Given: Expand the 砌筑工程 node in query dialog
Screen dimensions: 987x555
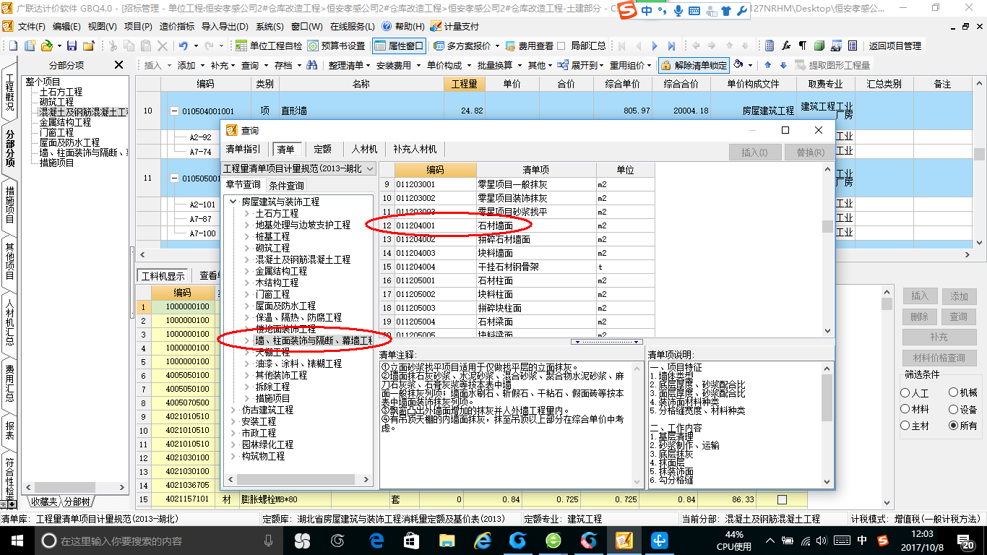Looking at the screenshot, I should 247,248.
